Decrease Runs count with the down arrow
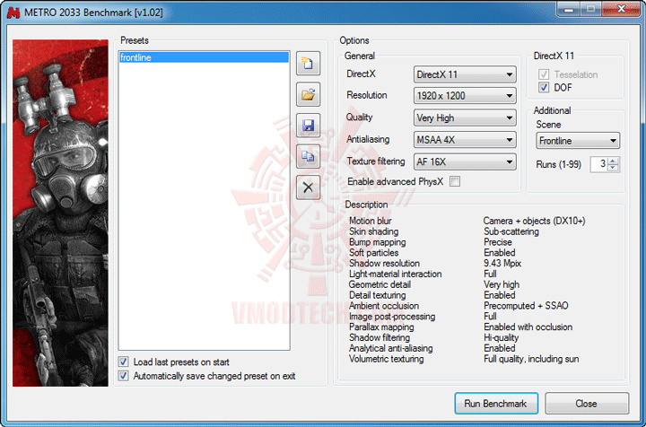Image resolution: width=646 pixels, height=427 pixels. point(613,168)
